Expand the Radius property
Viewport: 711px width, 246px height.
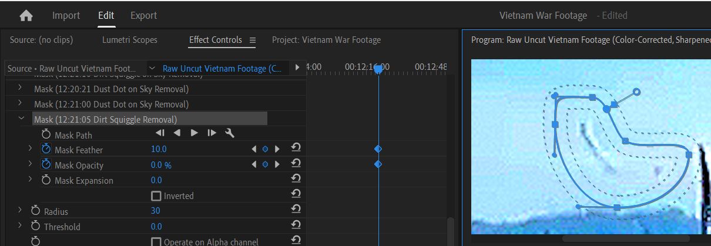coord(20,210)
